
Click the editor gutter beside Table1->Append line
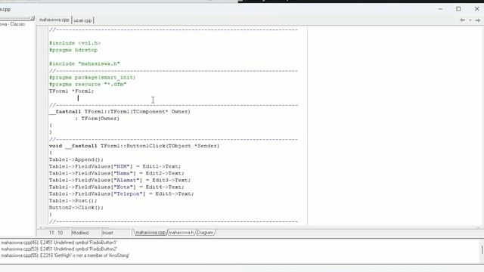(x=42, y=159)
